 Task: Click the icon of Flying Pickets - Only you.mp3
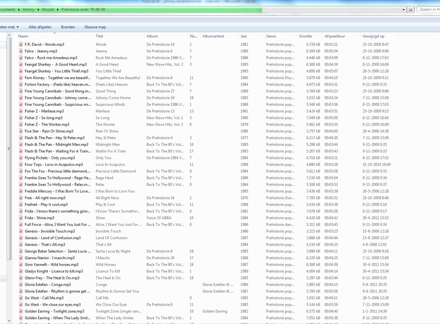click(x=21, y=158)
